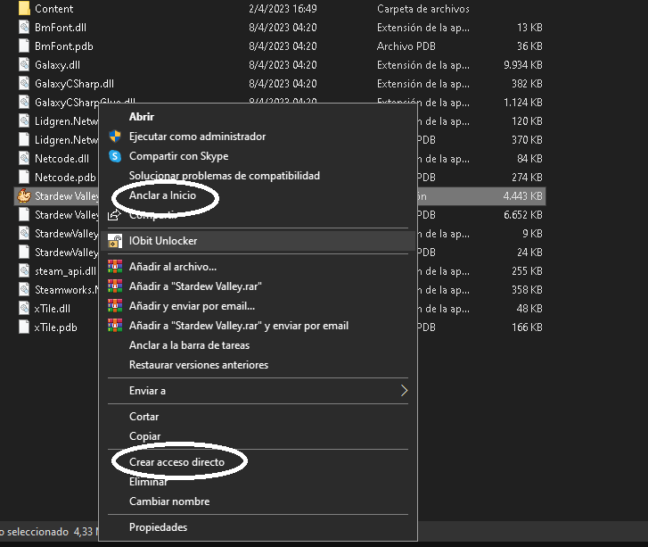Select Crear acceso directo
The image size is (648, 547).
coord(176,462)
